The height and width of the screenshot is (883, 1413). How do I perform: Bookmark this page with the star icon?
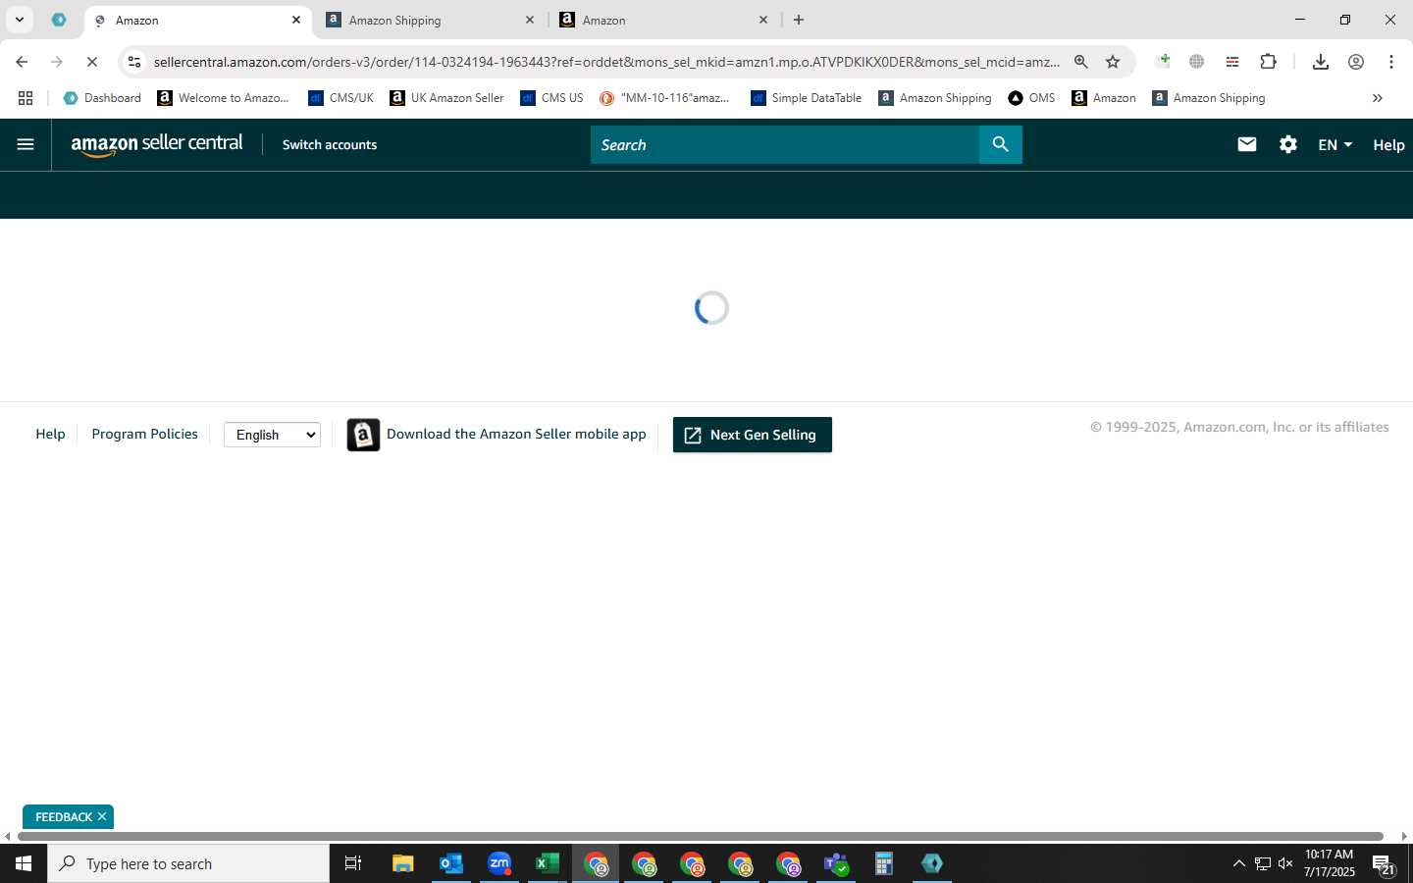[1113, 62]
